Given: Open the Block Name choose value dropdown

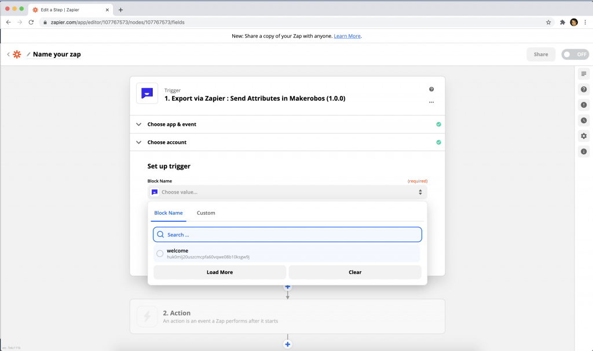Looking at the screenshot, I should (x=287, y=192).
